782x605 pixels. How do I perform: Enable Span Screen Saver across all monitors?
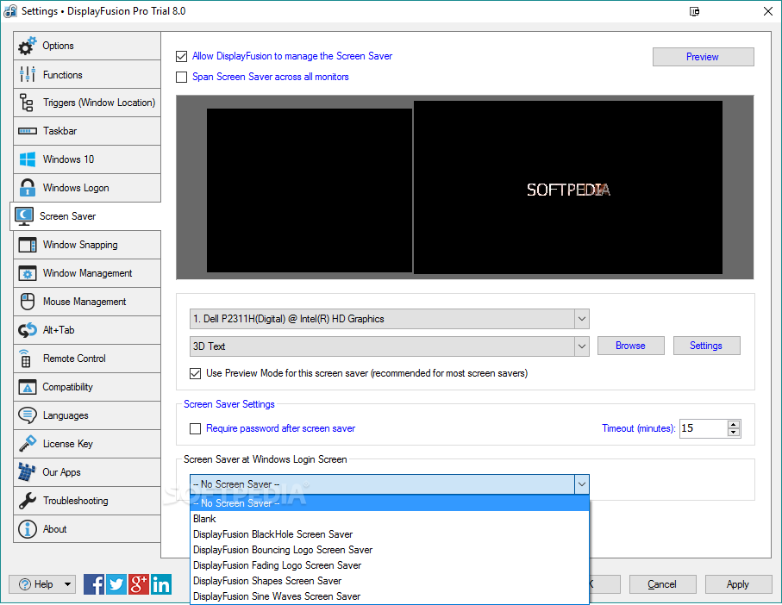[x=182, y=77]
